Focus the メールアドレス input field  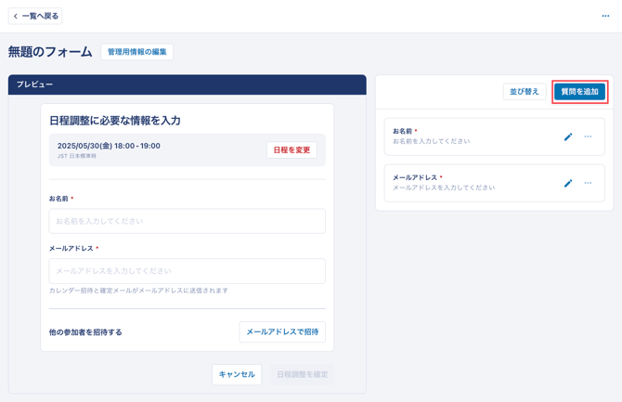click(x=187, y=271)
